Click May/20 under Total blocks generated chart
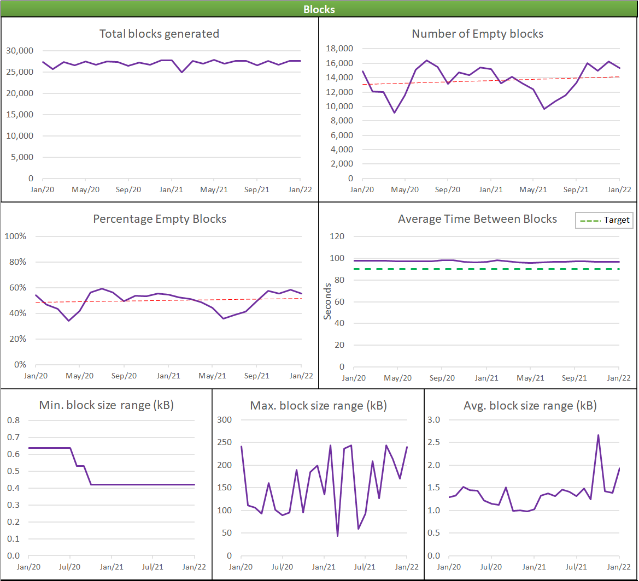 pos(86,189)
